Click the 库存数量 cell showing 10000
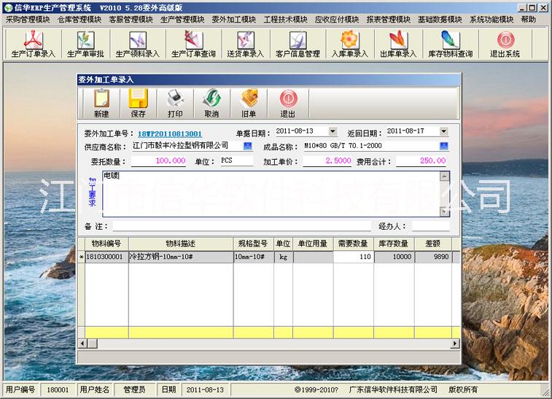552x399 pixels. coord(394,257)
